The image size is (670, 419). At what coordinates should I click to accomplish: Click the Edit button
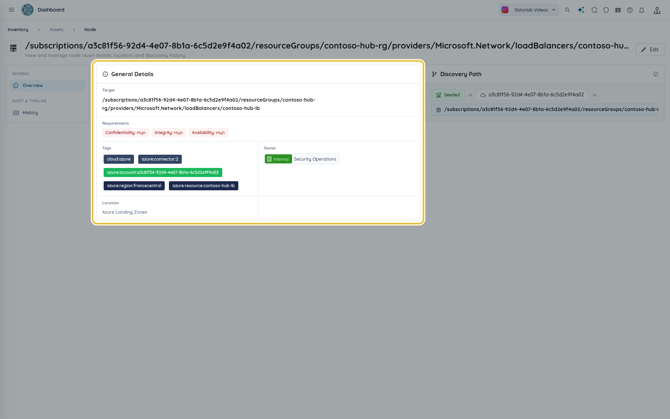(x=650, y=50)
